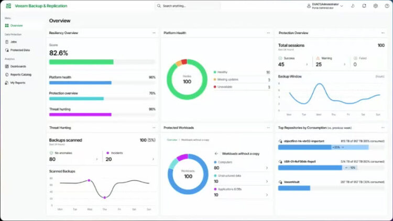Click the Overview breadcrumb link in Protected Workloads
The image size is (393, 221).
172,140
